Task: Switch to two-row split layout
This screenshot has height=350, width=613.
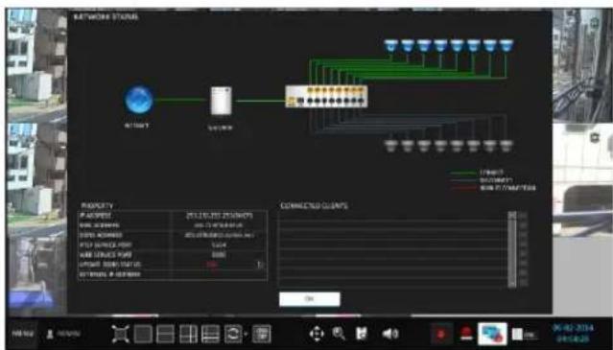Action: pos(165,335)
